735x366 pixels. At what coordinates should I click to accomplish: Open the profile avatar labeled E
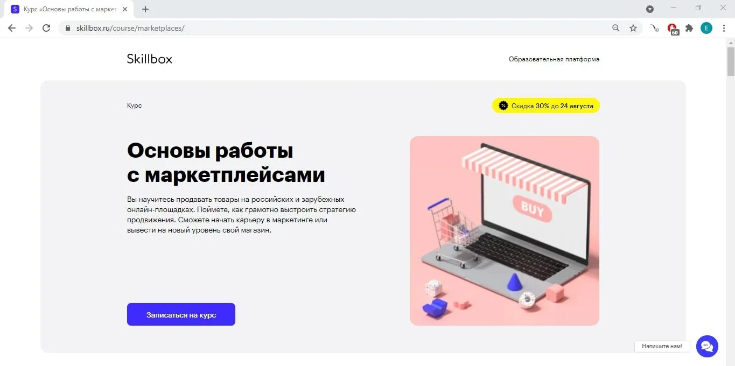[706, 28]
